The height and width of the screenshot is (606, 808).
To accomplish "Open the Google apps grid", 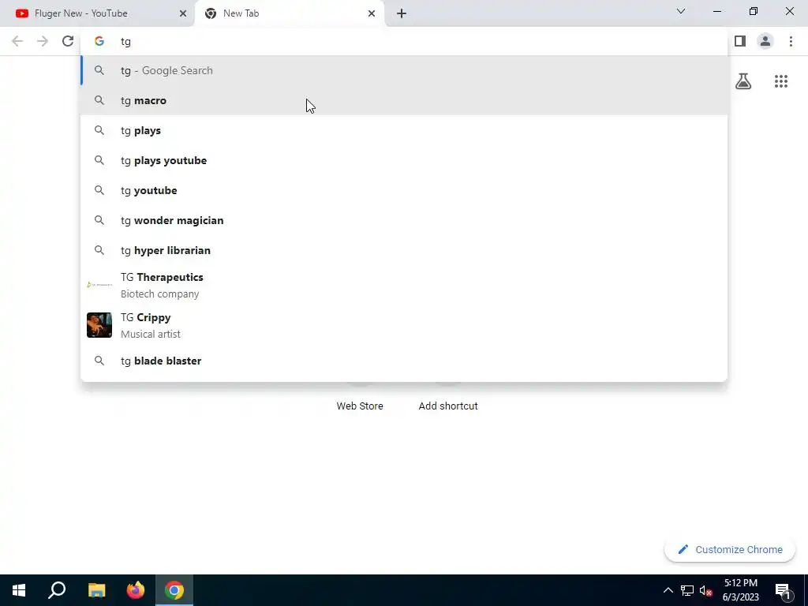I will [x=781, y=81].
